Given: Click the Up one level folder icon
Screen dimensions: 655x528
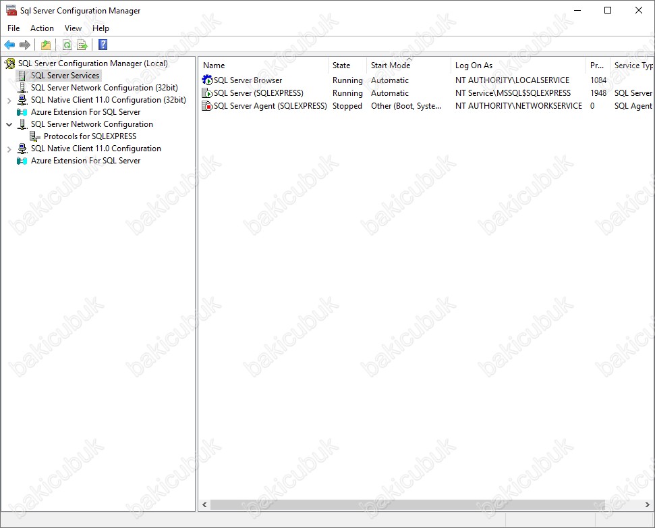Looking at the screenshot, I should click(x=45, y=45).
